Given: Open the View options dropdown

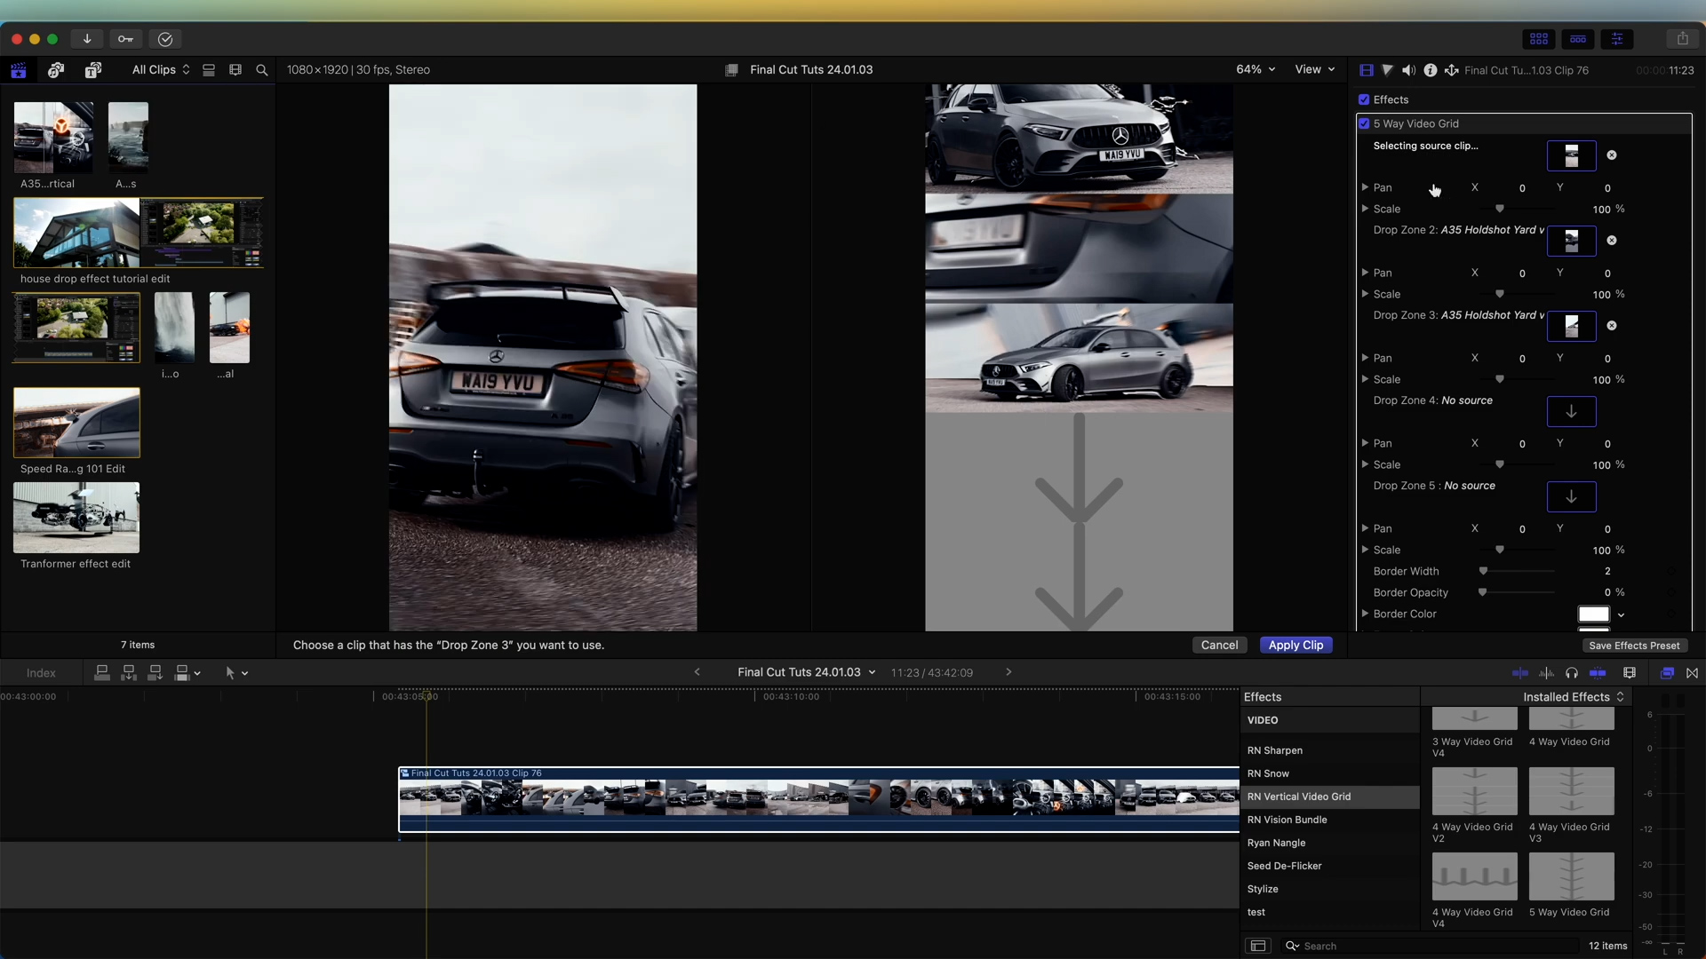Looking at the screenshot, I should coord(1314,69).
